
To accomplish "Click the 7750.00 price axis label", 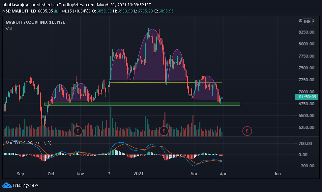I will [x=307, y=56].
